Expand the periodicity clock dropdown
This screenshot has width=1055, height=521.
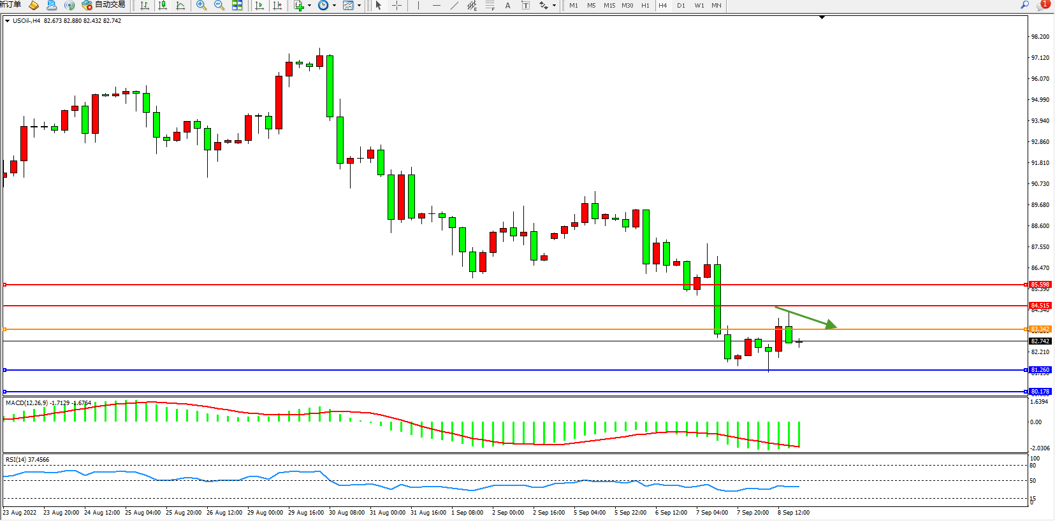click(334, 6)
